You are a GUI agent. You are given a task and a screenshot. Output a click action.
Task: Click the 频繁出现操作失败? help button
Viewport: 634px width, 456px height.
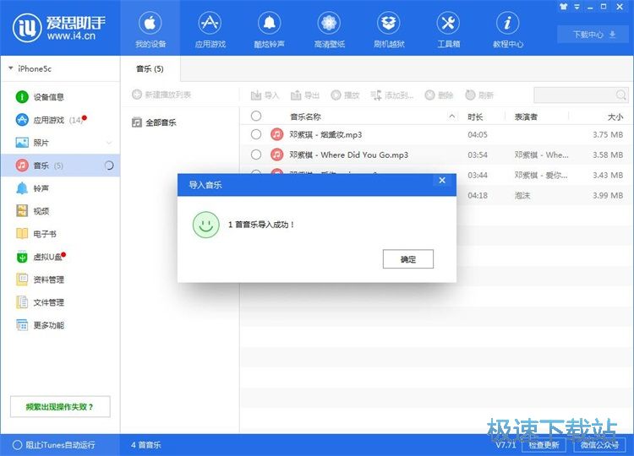[60, 407]
